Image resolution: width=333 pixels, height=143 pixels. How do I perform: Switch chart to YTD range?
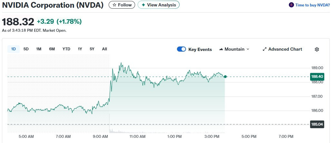[66, 49]
